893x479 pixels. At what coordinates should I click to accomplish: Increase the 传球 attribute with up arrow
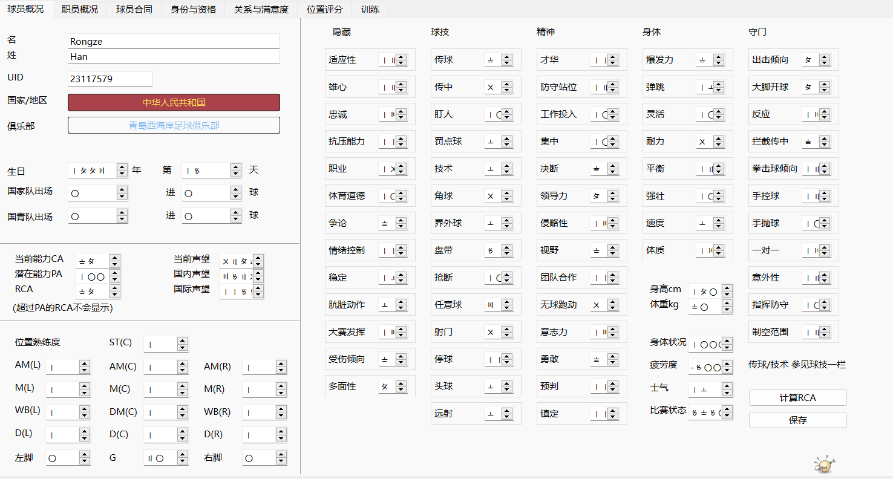coord(507,57)
